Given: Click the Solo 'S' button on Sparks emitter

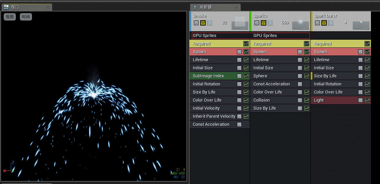Looking at the screenshot, I should point(270,23).
